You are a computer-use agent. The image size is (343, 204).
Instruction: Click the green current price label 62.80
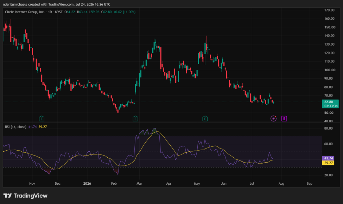click(x=329, y=102)
